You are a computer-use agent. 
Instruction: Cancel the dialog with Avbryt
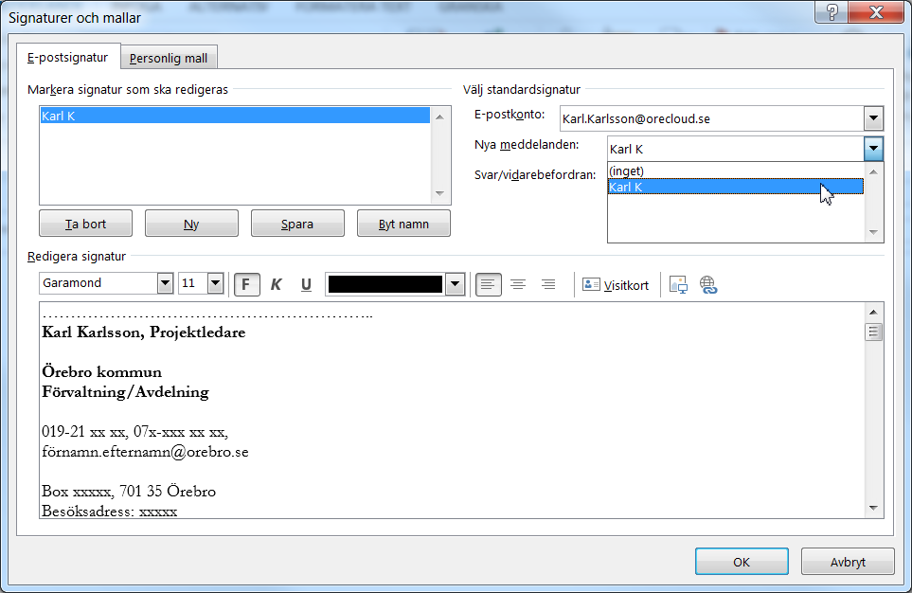click(848, 562)
